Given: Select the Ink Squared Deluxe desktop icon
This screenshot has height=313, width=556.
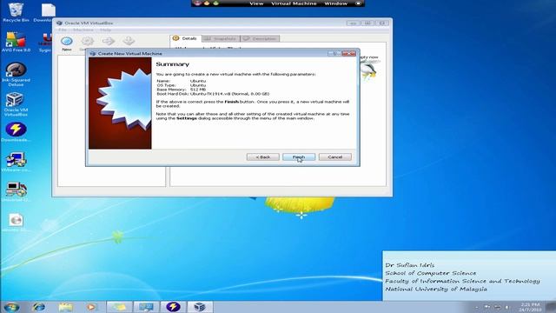Looking at the screenshot, I should (16, 74).
